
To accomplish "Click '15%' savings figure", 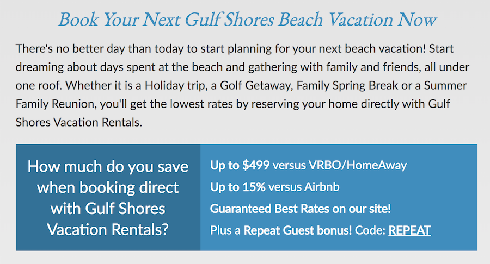I will [254, 187].
